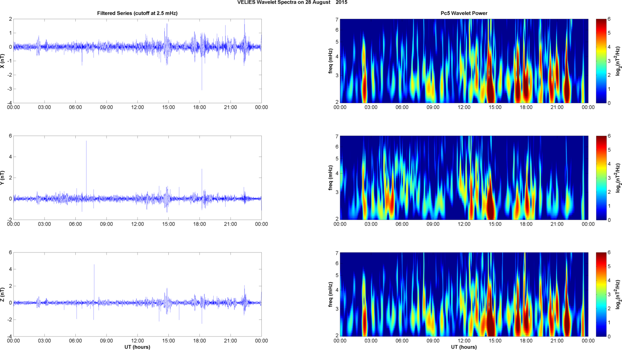
Task: Click the '12:00' tick under the X filtered series
Action: 137,107
